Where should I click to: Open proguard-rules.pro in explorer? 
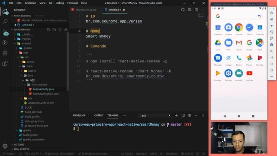coord(36,126)
